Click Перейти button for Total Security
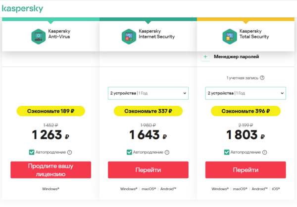The width and height of the screenshot is (297, 207). (x=246, y=170)
